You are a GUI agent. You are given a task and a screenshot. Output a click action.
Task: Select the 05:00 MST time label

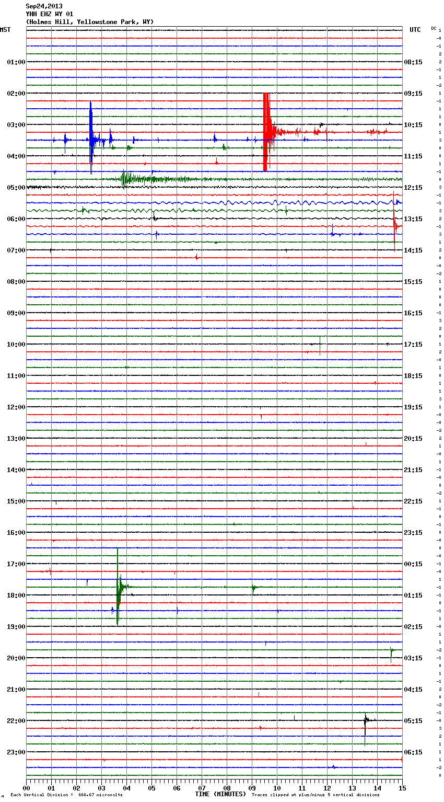(x=16, y=188)
